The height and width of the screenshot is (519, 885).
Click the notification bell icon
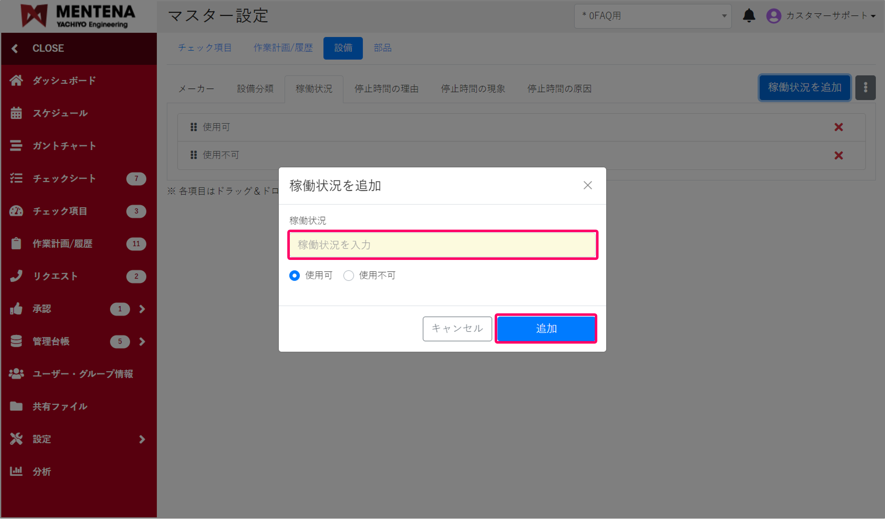tap(749, 16)
